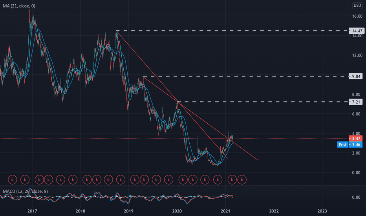The width and height of the screenshot is (366, 216).
Task: Click the 2020 label on time axis
Action: (177, 211)
